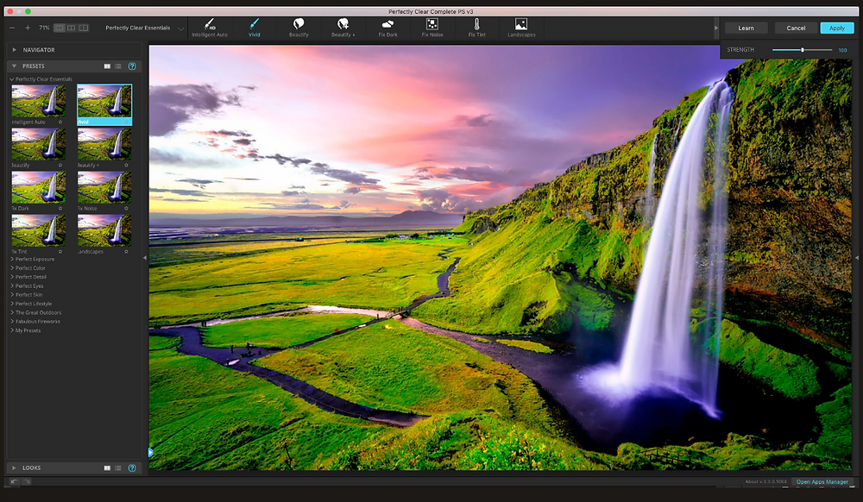863x502 pixels.
Task: Expand the Navigator panel
Action: [15, 50]
